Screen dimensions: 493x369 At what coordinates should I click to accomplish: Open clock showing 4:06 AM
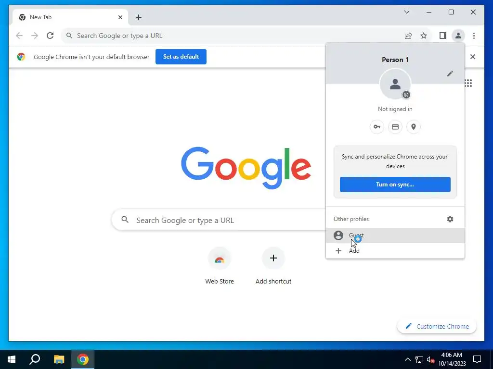[452, 359]
